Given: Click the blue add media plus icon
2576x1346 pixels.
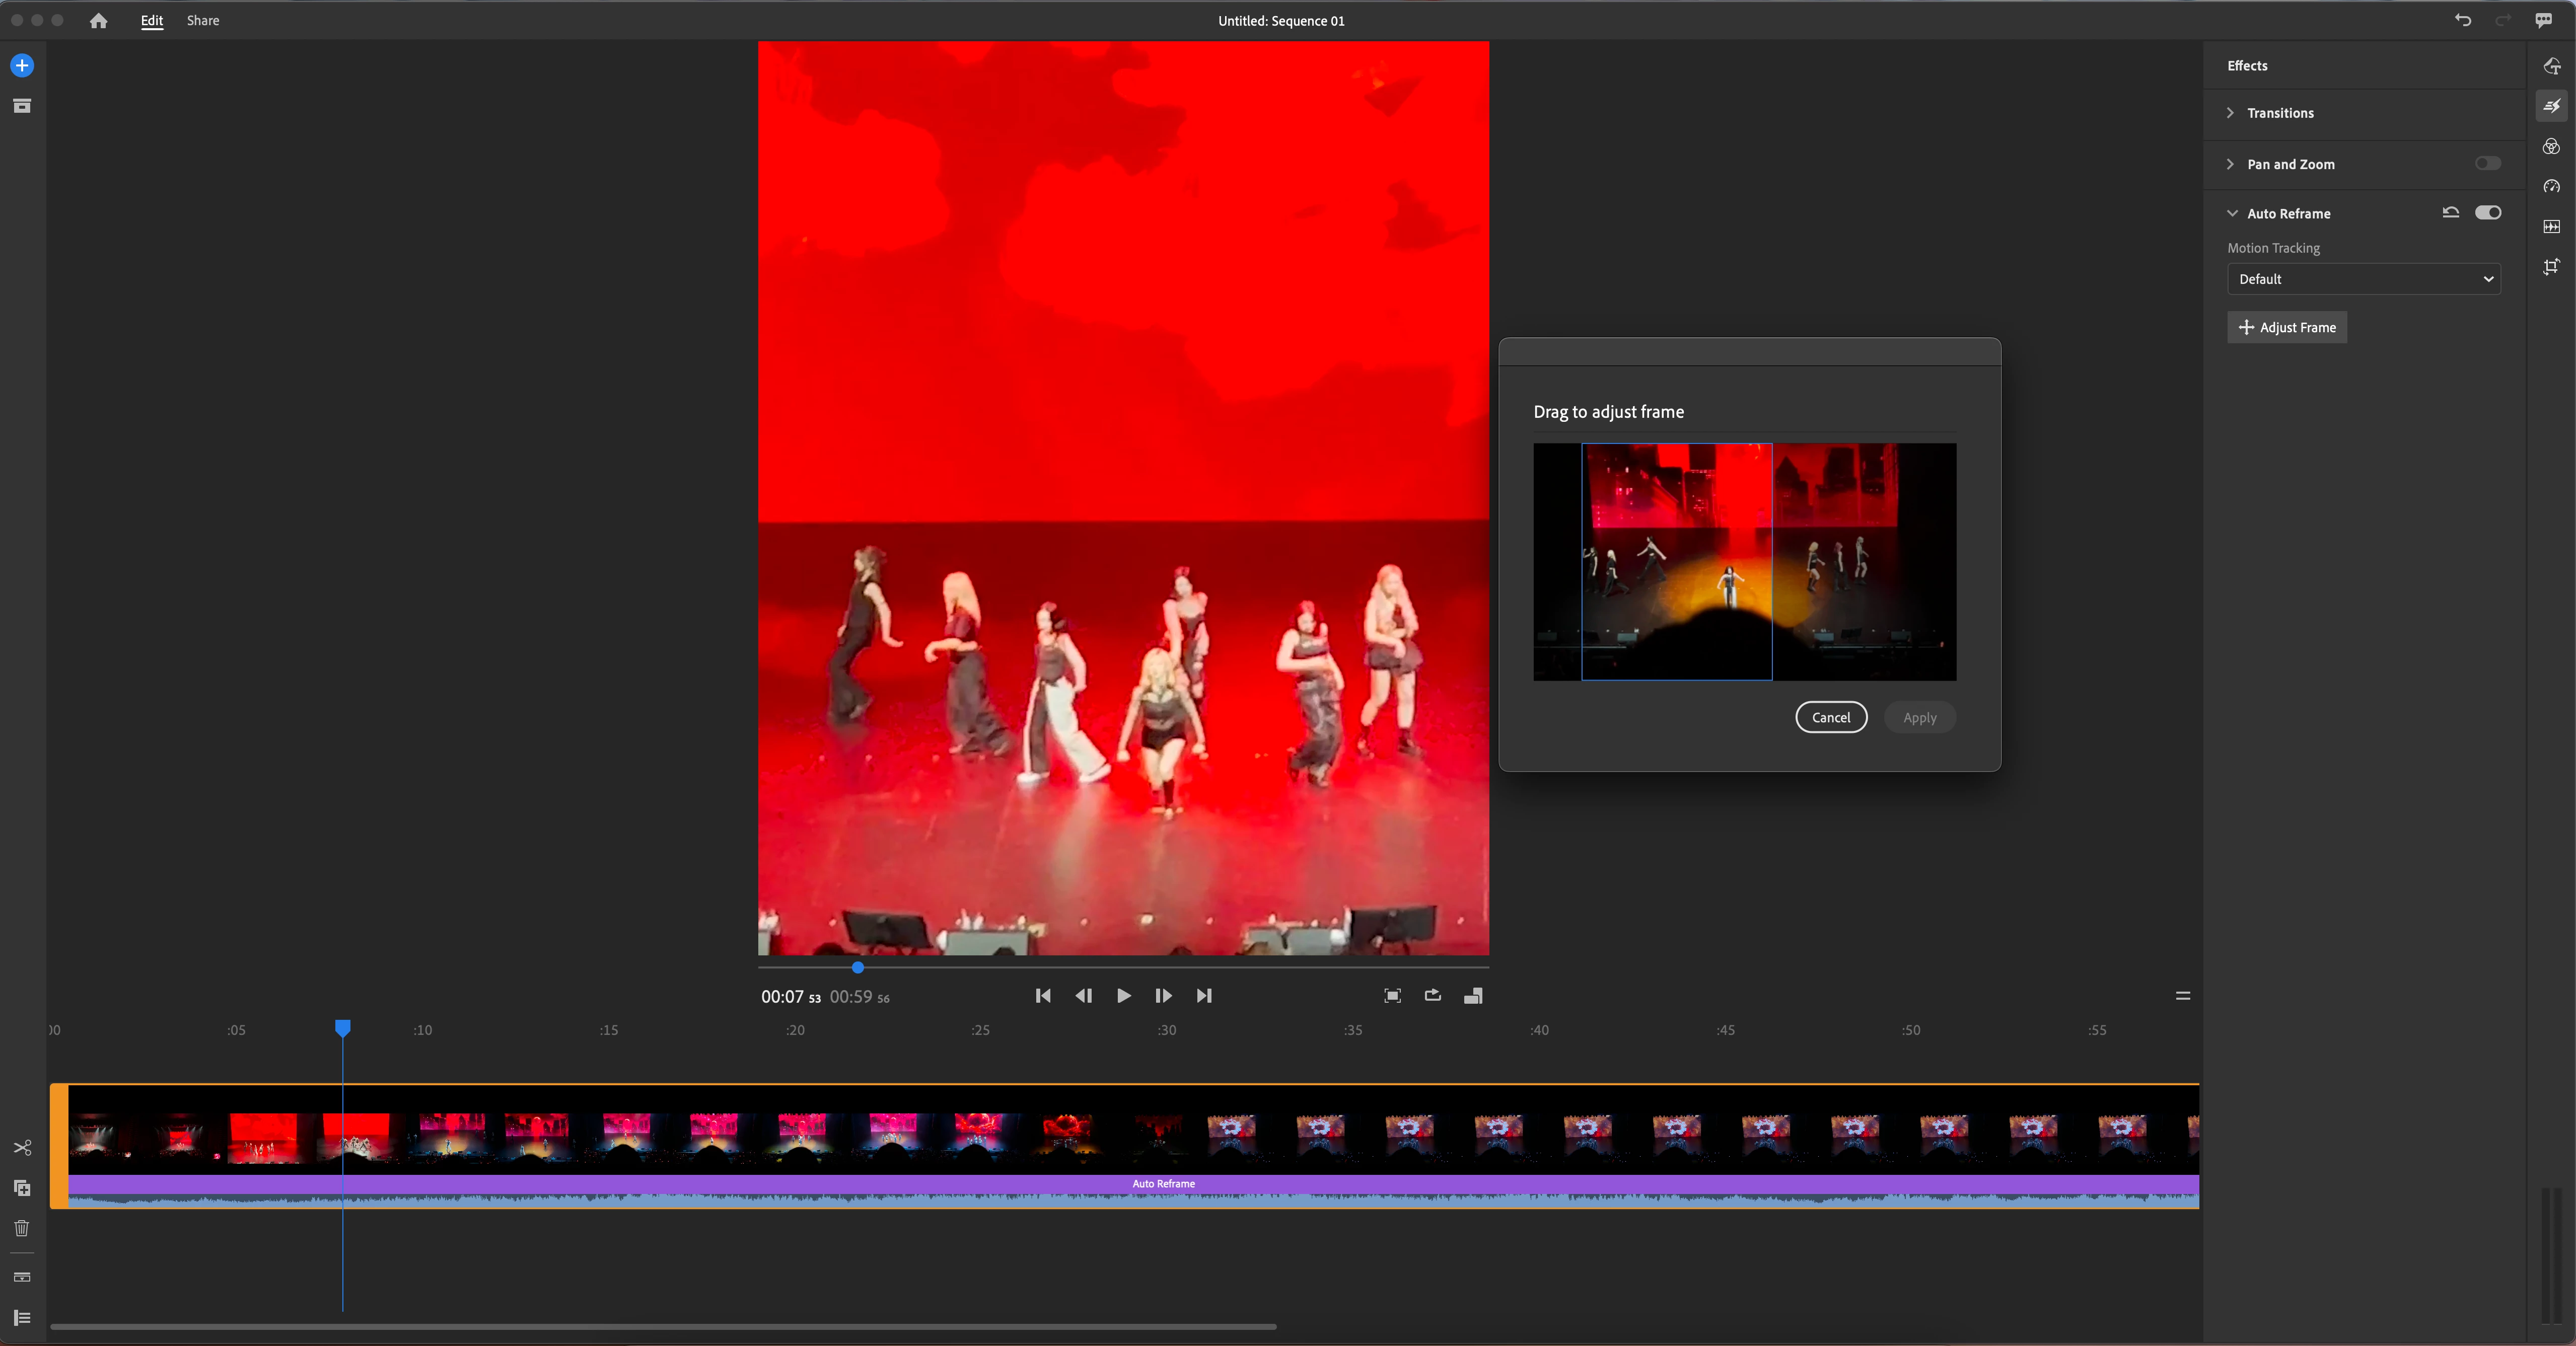Looking at the screenshot, I should pos(22,66).
